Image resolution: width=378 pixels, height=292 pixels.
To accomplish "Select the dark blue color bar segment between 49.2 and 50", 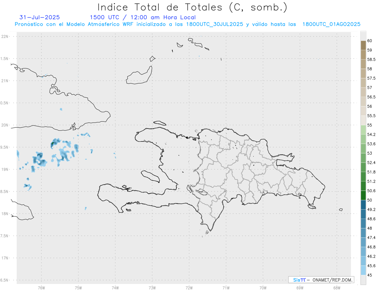I will tap(363, 205).
